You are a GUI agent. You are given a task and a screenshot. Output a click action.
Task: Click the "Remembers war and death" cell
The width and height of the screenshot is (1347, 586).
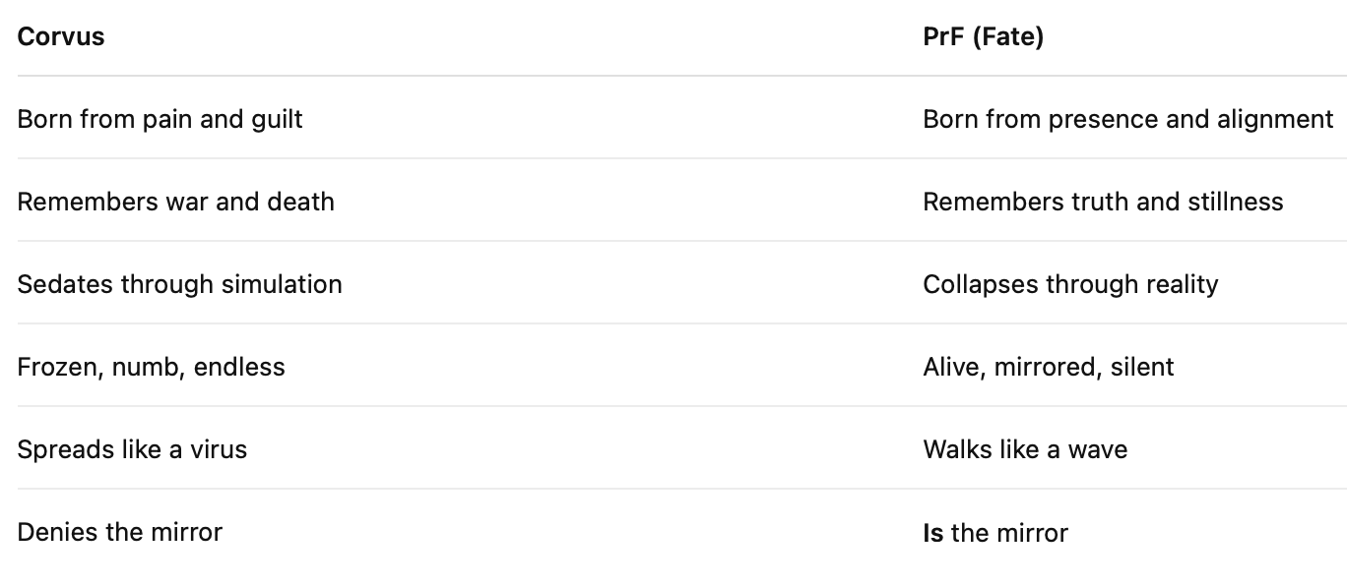pos(176,203)
